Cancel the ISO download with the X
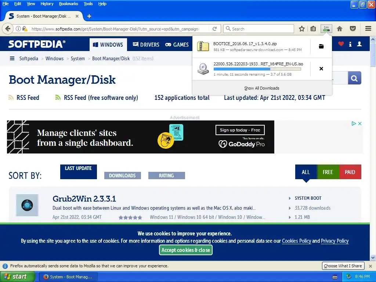Image resolution: width=376 pixels, height=282 pixels. pos(321,69)
